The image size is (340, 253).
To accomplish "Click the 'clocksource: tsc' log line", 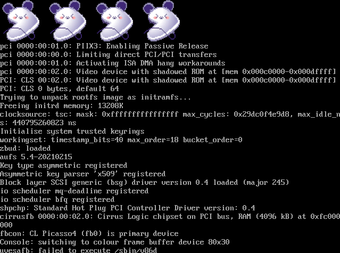I will point(170,119).
